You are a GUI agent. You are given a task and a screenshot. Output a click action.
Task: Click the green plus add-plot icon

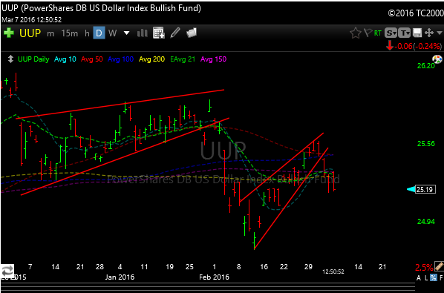[x=9, y=33]
